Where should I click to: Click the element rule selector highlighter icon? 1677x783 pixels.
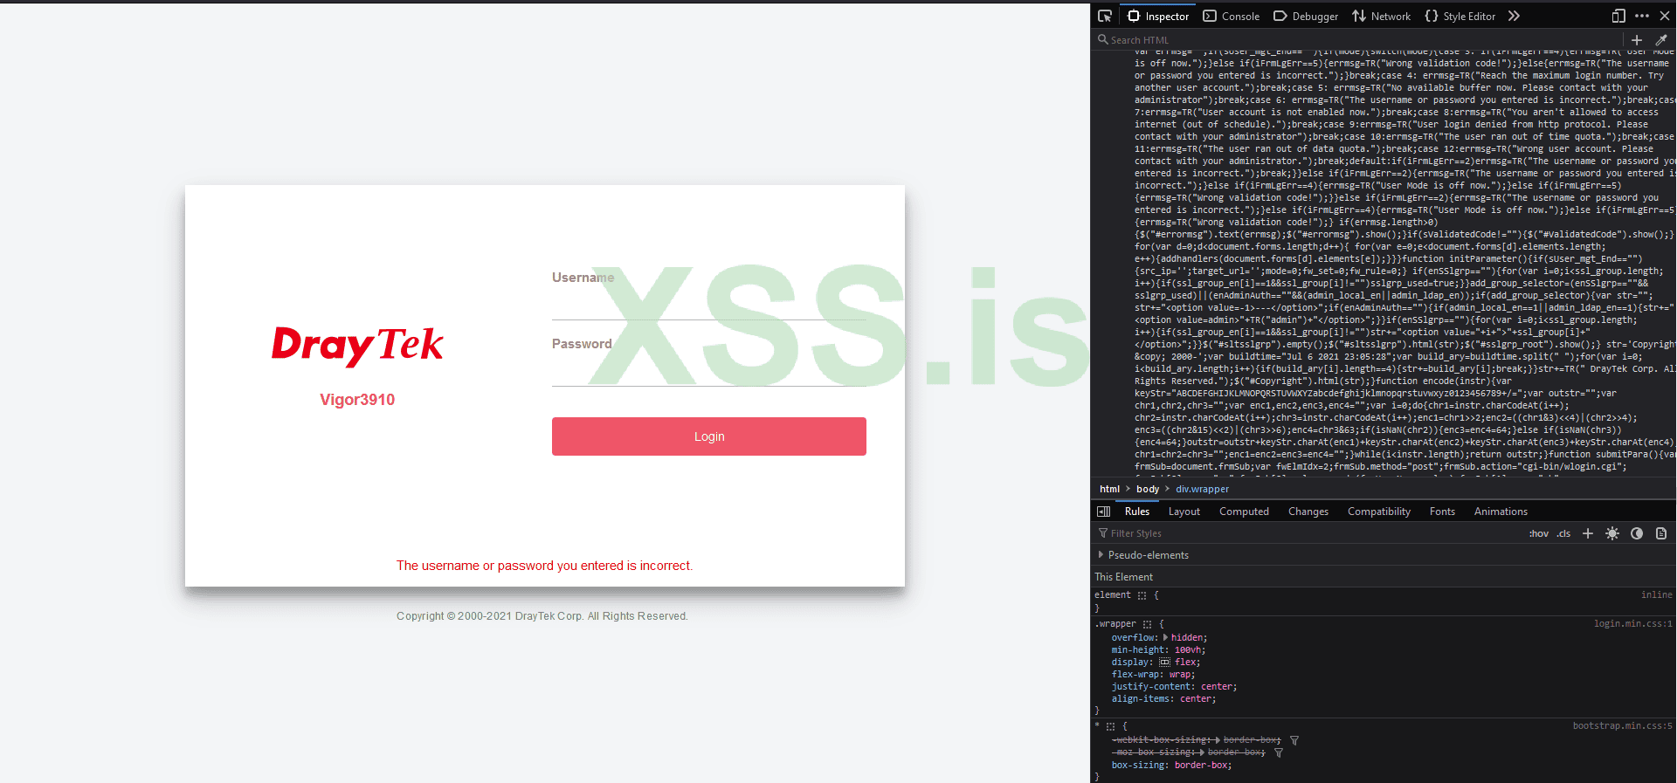point(1142,595)
